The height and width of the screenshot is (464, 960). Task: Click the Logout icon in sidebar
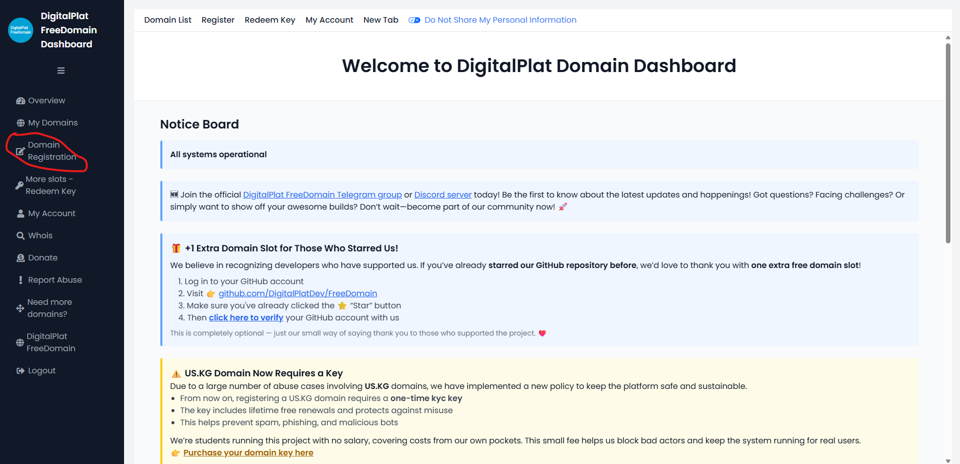[21, 371]
